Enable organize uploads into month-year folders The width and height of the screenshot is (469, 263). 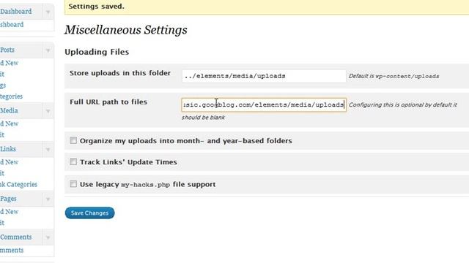click(x=73, y=140)
